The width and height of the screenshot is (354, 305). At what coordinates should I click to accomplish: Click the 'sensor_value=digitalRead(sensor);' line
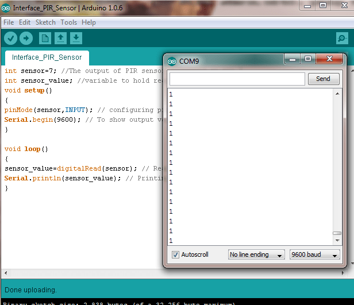click(71, 169)
